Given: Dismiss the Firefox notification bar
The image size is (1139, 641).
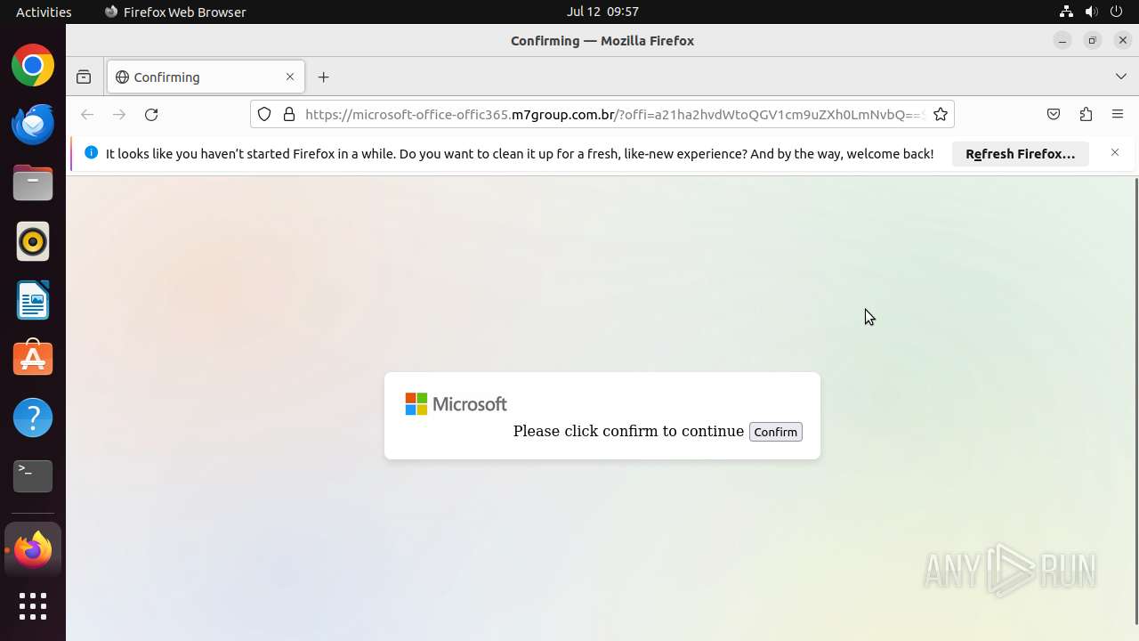Looking at the screenshot, I should pos(1115,153).
